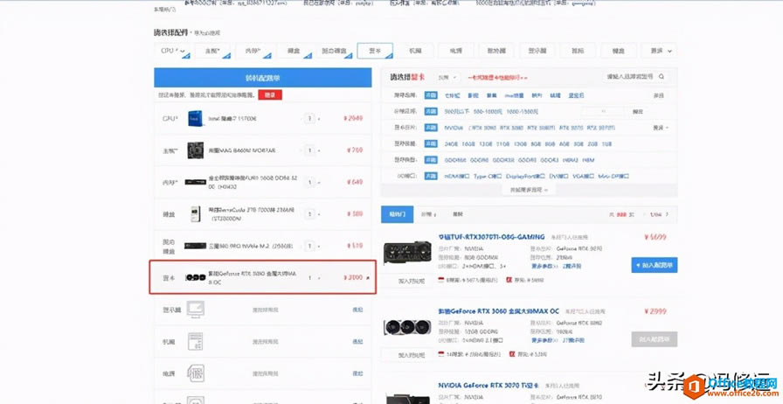Open the 电源 power supply category tab
Screen dimensions: 783x404
456,51
